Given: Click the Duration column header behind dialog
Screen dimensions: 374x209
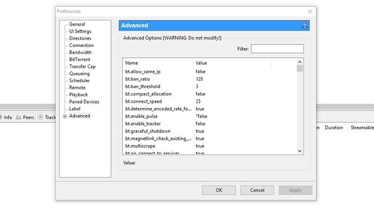Looking at the screenshot, I should tap(334, 128).
